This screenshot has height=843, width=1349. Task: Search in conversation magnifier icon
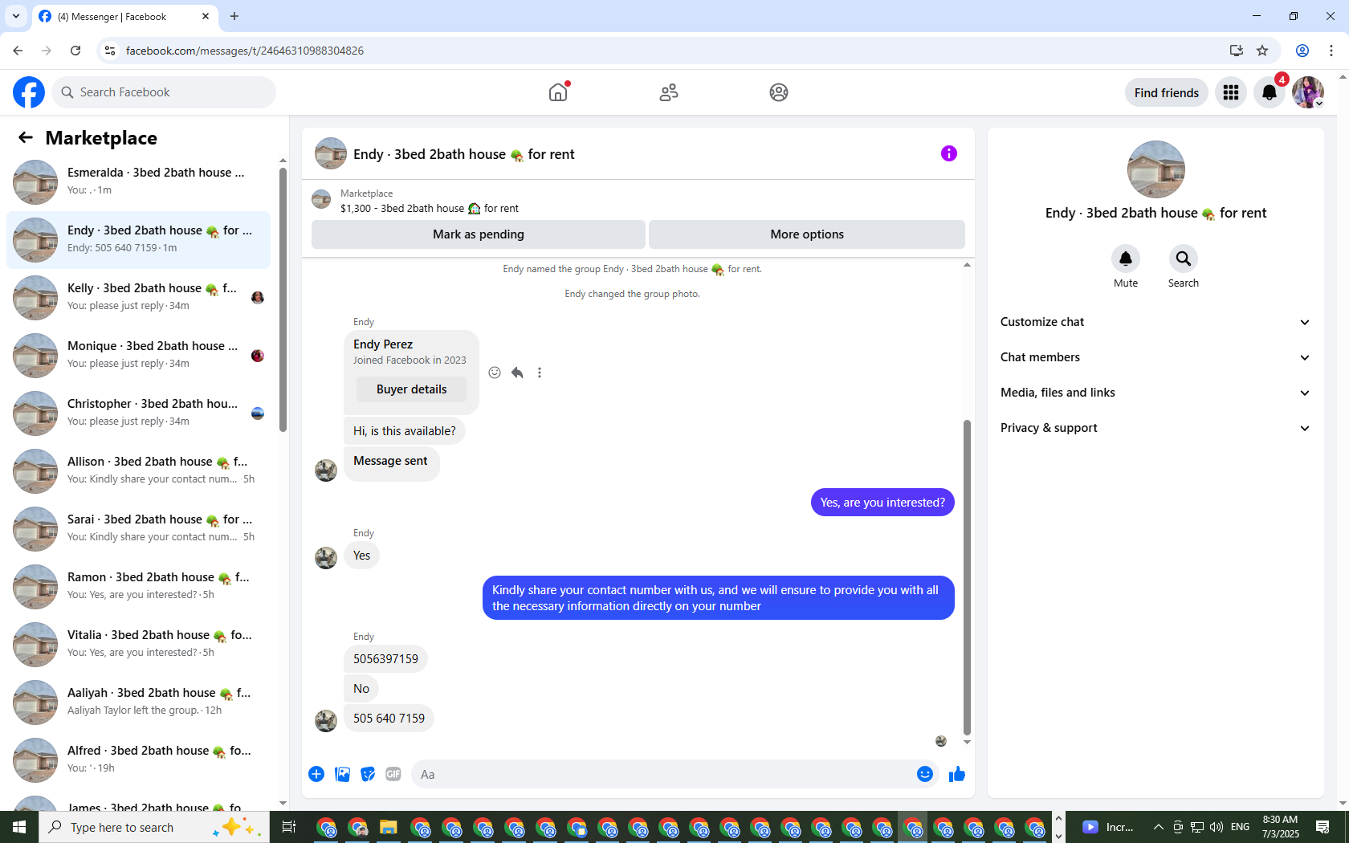[1184, 259]
